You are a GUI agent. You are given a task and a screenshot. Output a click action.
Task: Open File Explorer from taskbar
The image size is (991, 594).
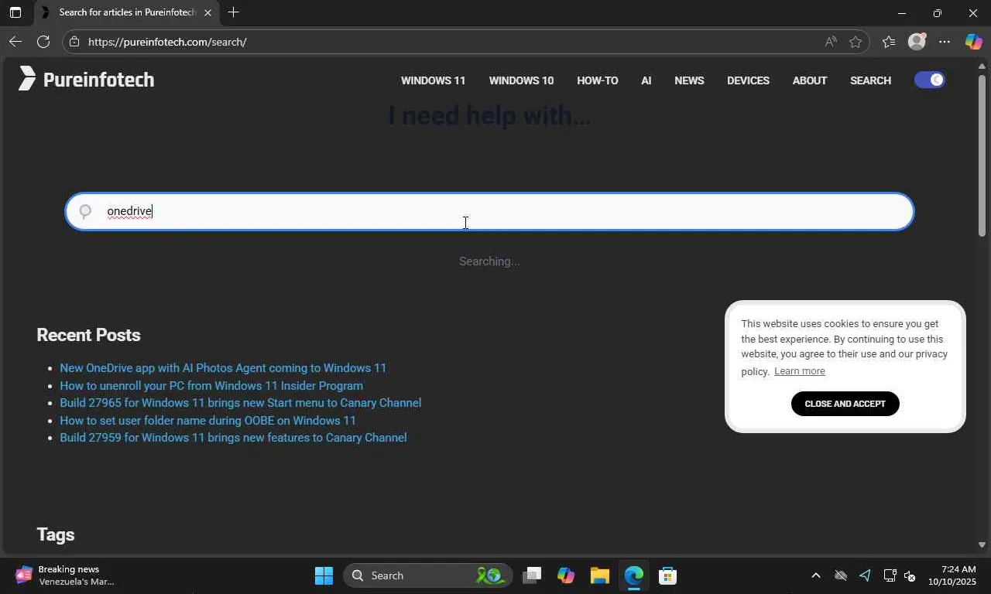600,575
